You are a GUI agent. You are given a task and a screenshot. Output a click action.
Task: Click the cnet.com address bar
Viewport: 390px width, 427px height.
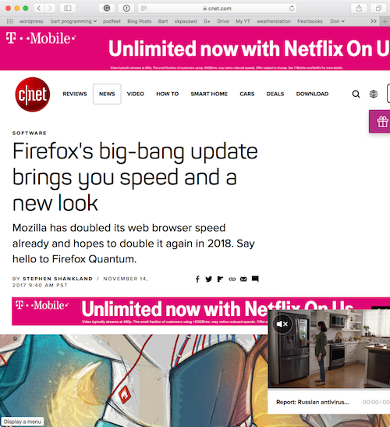[x=217, y=9]
